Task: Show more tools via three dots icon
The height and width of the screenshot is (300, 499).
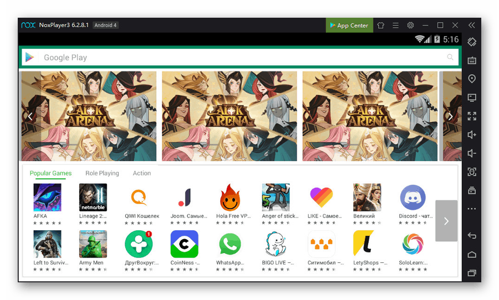Action: pos(472,209)
